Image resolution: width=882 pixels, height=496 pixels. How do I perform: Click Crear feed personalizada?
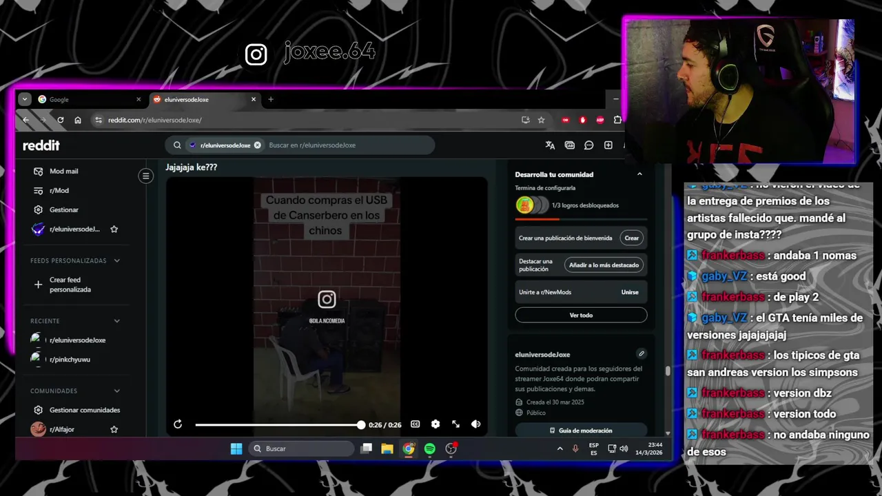pos(70,285)
